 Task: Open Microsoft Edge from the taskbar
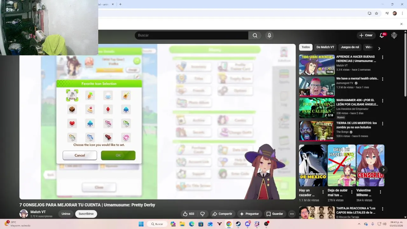point(191,224)
